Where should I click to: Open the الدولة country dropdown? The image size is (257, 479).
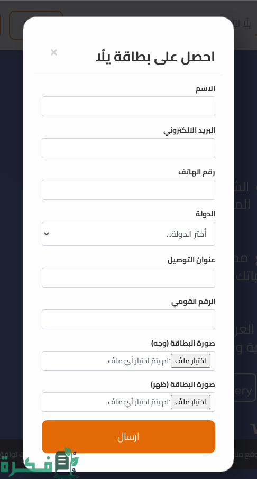[128, 234]
